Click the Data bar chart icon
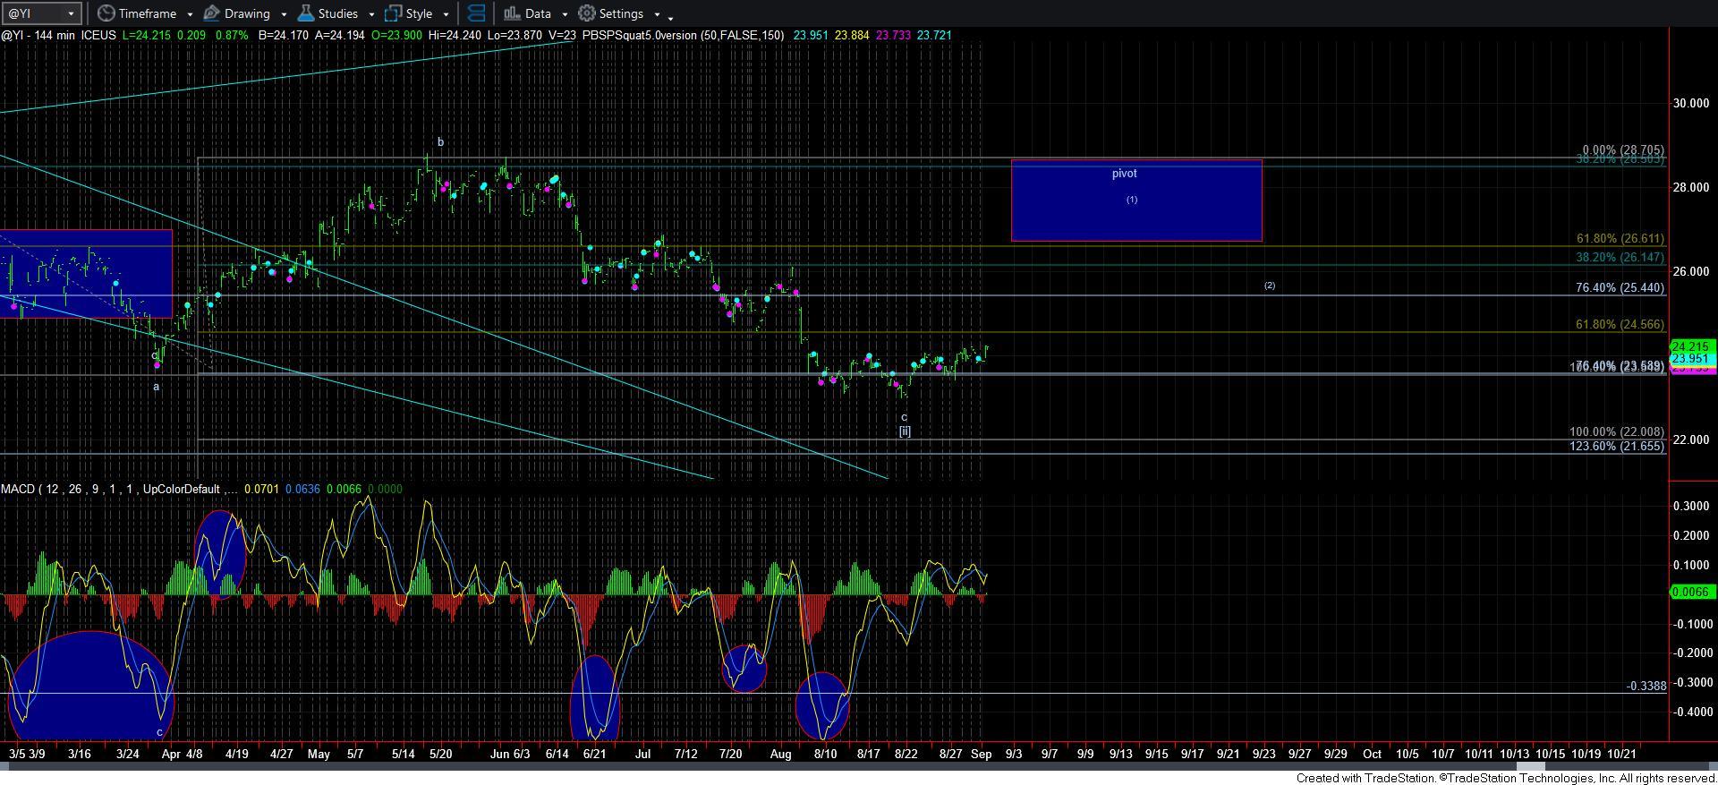Viewport: 1718px width, 785px height. pyautogui.click(x=512, y=13)
